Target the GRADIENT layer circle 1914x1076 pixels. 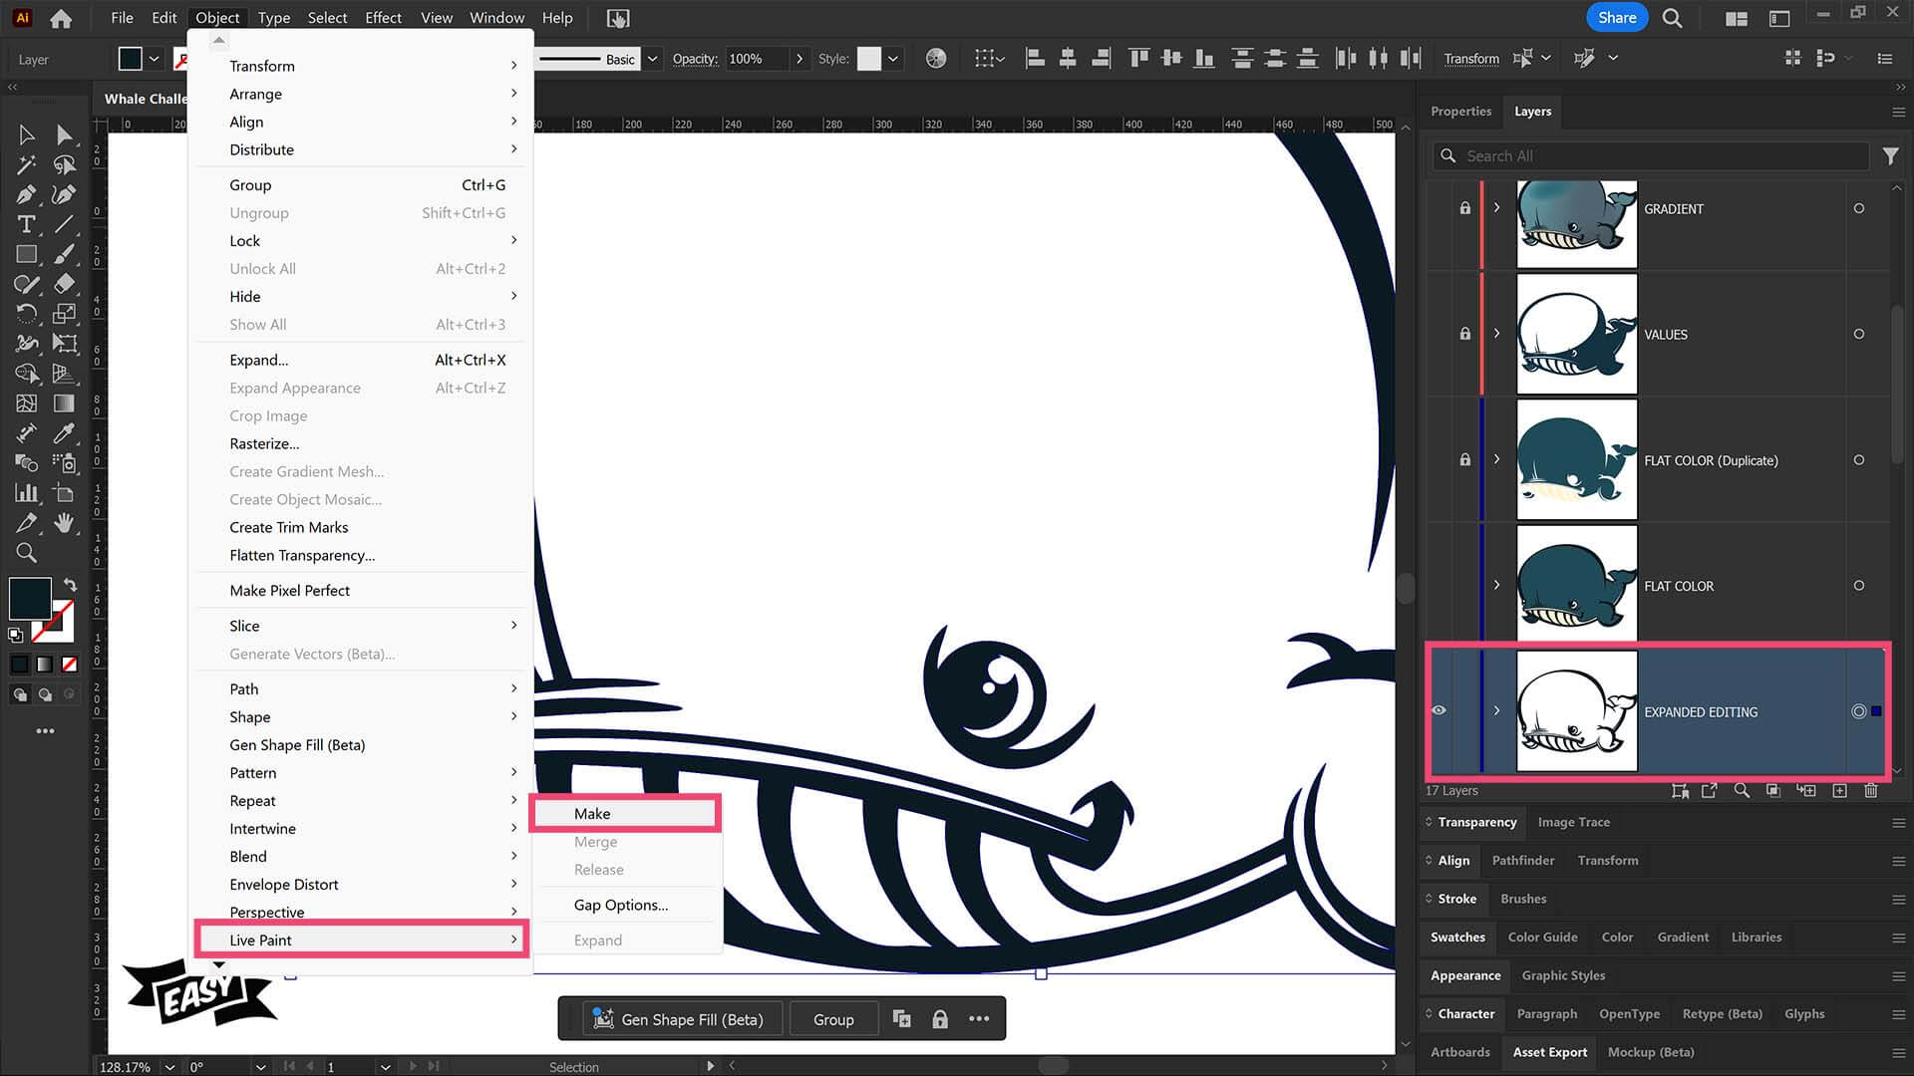(x=1859, y=209)
